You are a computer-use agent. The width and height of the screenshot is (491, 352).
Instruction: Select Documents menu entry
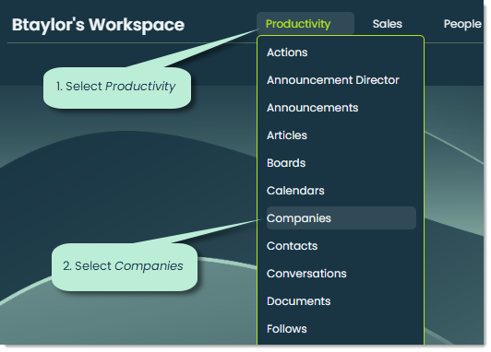pyautogui.click(x=298, y=301)
